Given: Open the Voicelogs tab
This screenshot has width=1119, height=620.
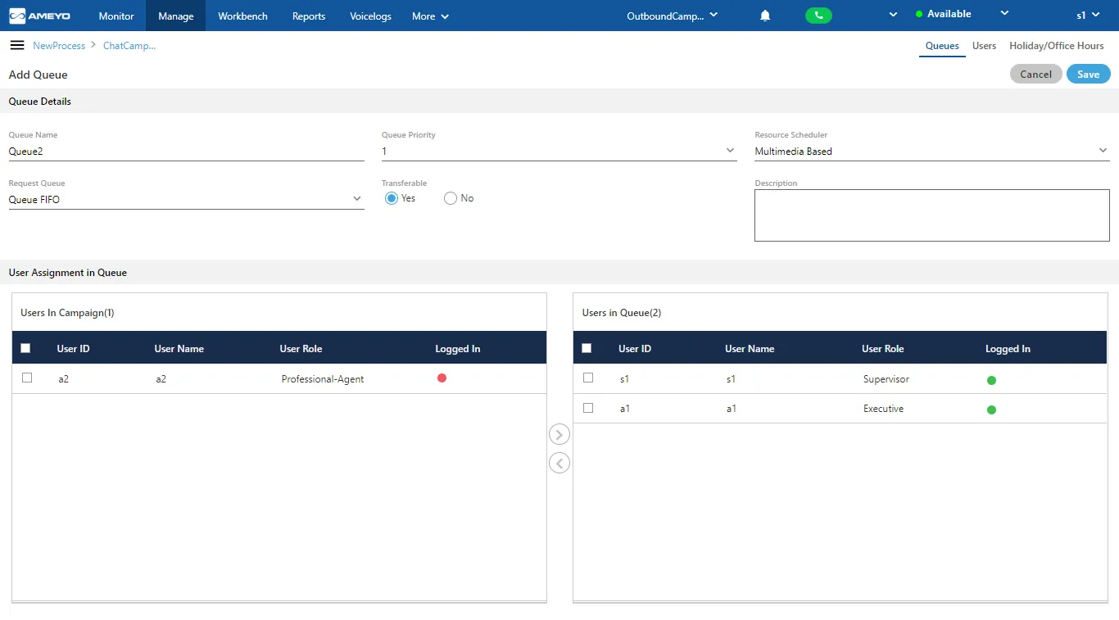Looking at the screenshot, I should pos(370,16).
